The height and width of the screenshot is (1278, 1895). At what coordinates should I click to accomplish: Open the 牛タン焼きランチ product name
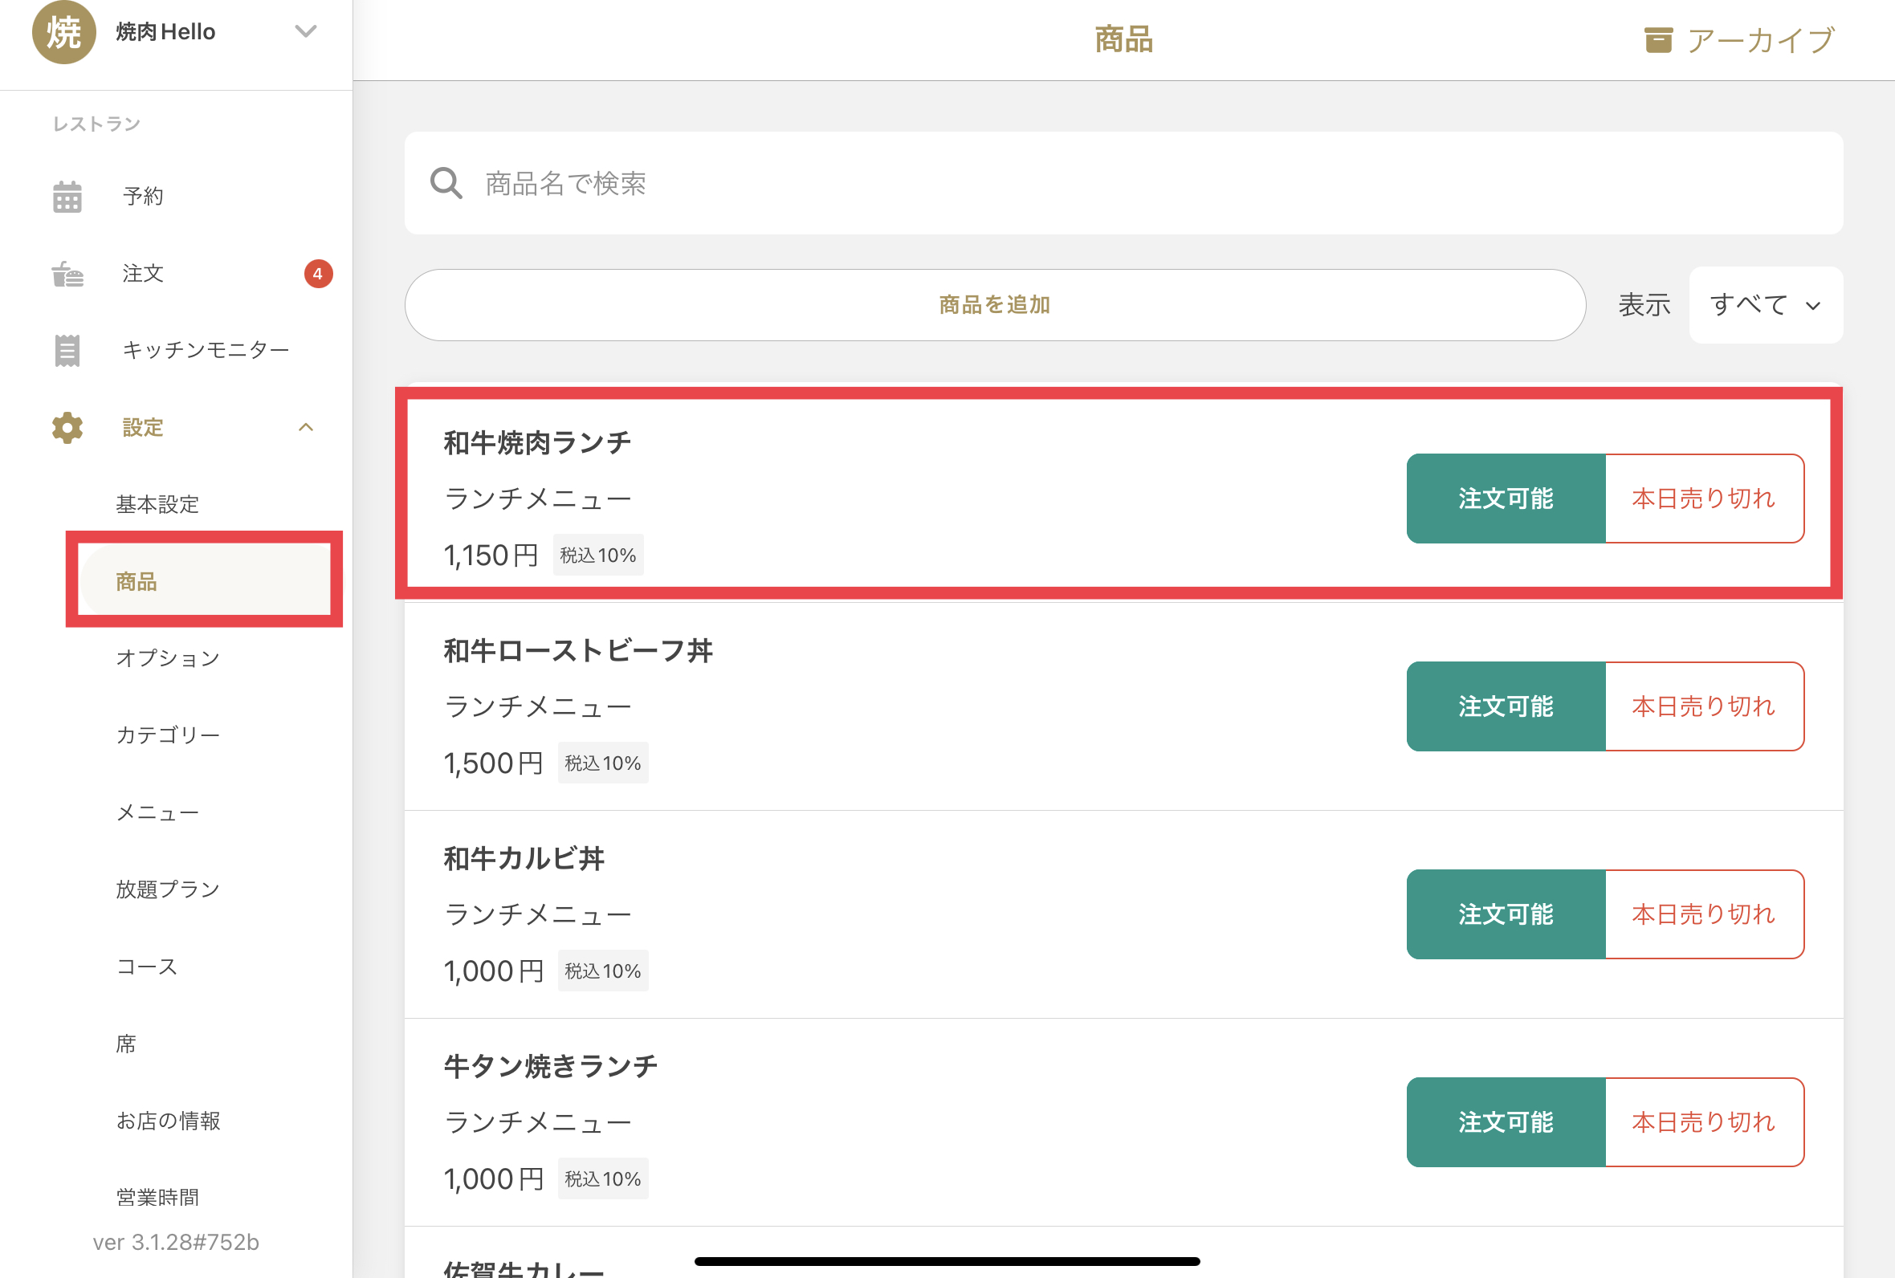pyautogui.click(x=551, y=1066)
